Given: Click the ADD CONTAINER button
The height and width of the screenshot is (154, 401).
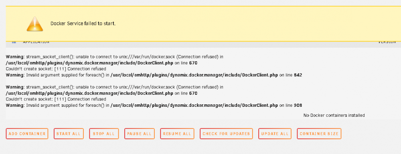Looking at the screenshot, I should coord(27,134).
